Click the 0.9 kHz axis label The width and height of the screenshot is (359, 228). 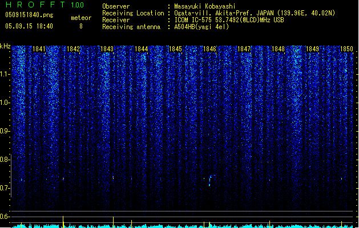(x=5, y=131)
